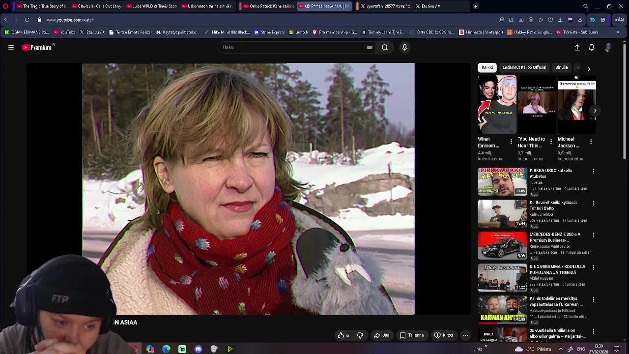
Task: Send thanks with Kiitos button
Action: [x=443, y=335]
